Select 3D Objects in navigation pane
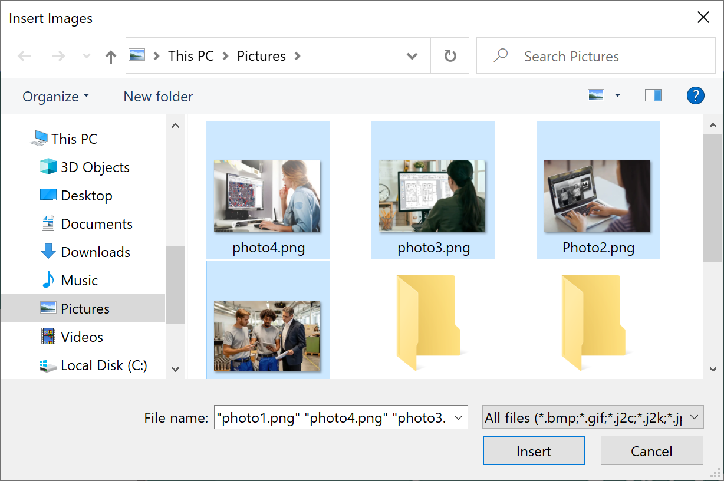724x481 pixels. (94, 167)
